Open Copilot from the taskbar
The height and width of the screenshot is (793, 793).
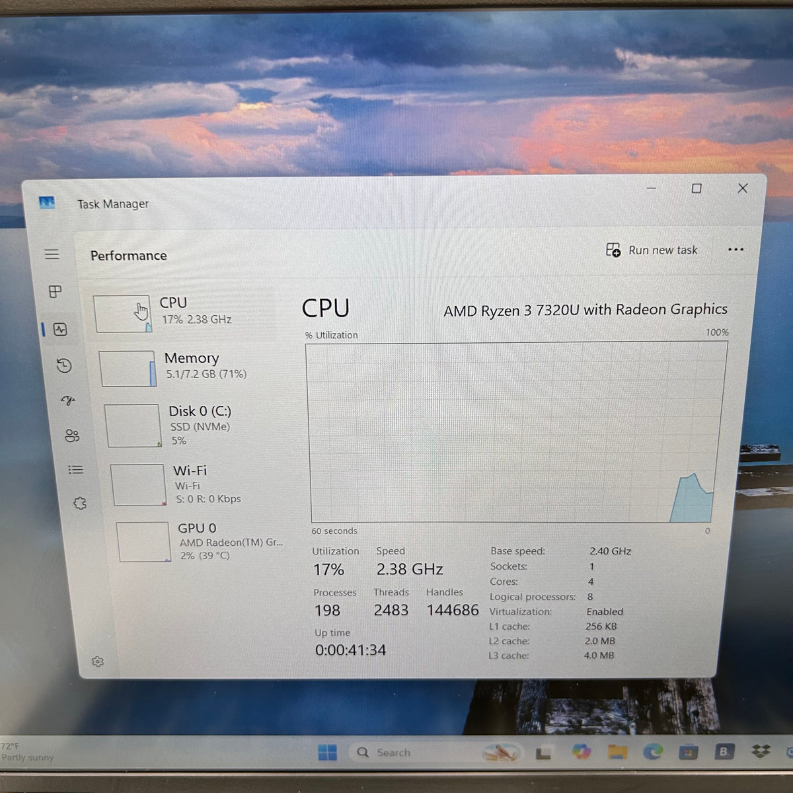coord(582,751)
